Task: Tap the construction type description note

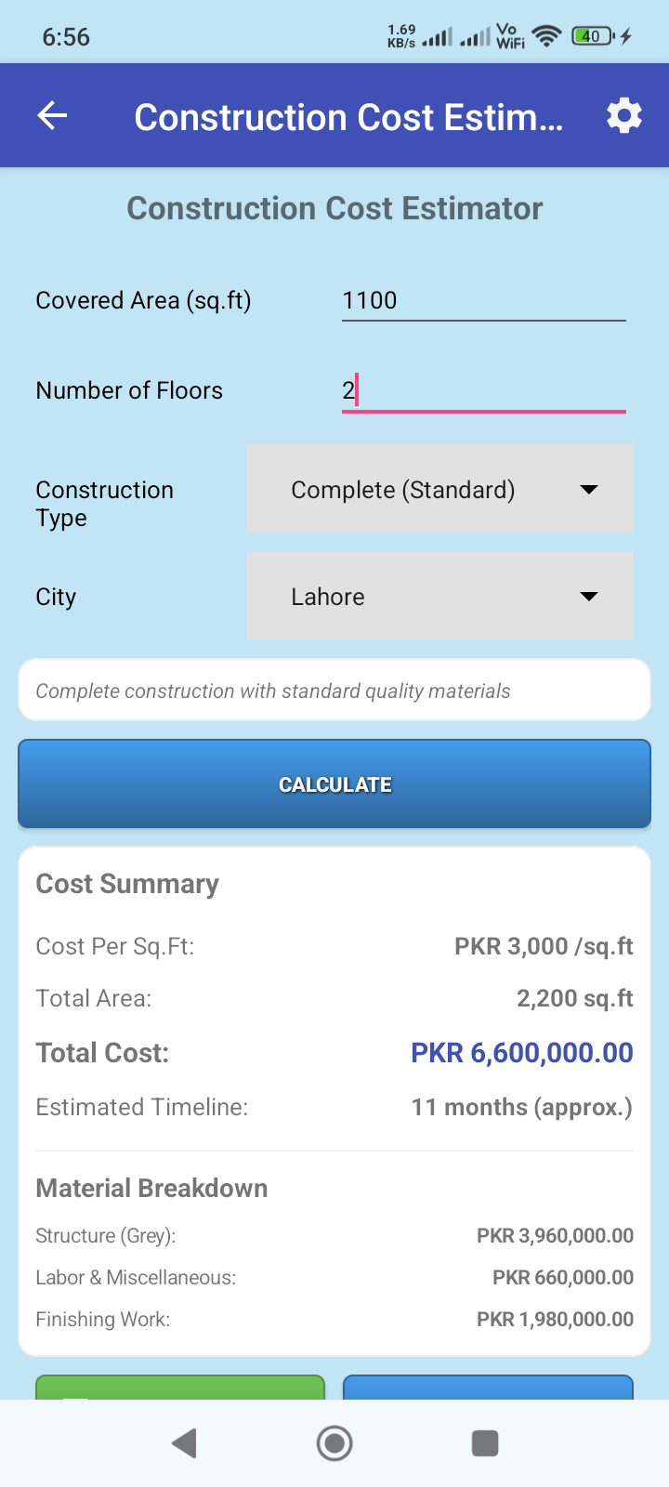Action: [x=334, y=691]
